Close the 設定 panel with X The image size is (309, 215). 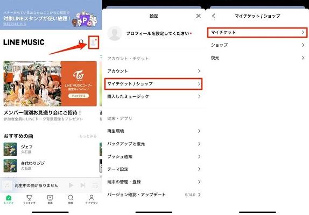point(199,16)
